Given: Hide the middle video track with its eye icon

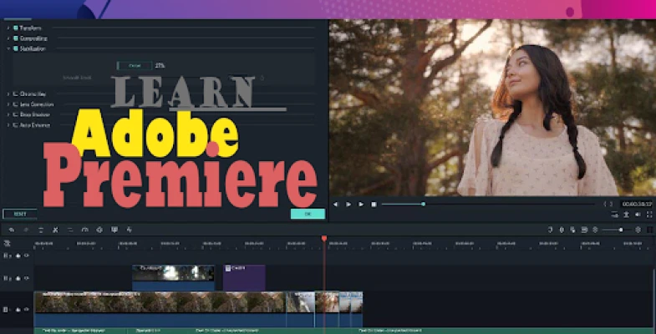Looking at the screenshot, I should [x=27, y=278].
